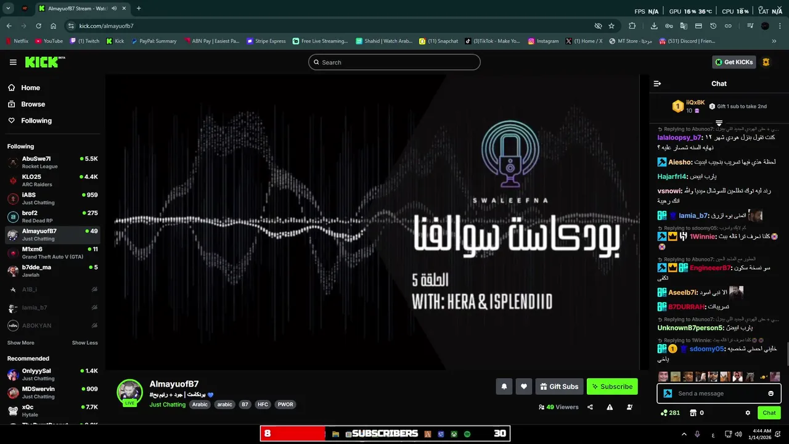Toggle the heart follow button
Viewport: 789px width, 444px height.
(x=524, y=387)
